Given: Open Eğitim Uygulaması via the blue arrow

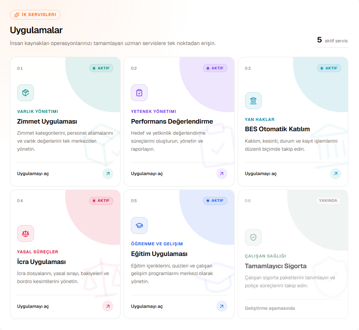Looking at the screenshot, I should (222, 306).
